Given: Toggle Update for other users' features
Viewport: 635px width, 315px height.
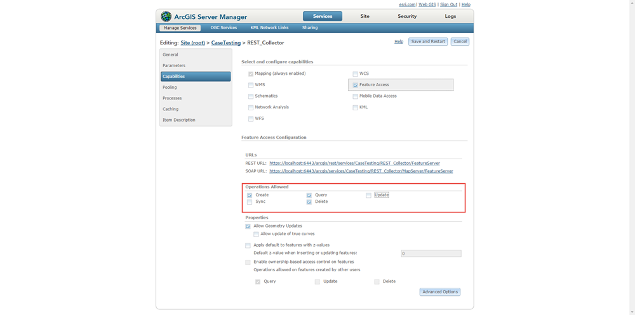Looking at the screenshot, I should tap(317, 282).
